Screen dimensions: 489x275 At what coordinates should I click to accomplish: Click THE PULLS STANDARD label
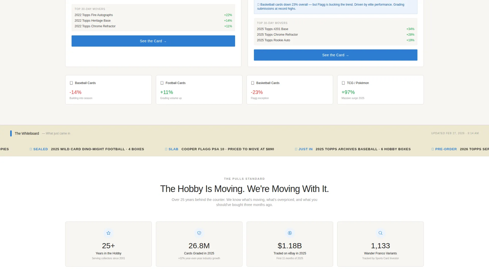tap(244, 179)
